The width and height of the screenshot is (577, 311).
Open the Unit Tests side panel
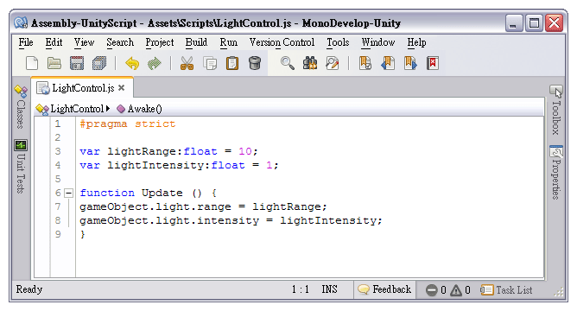point(21,167)
